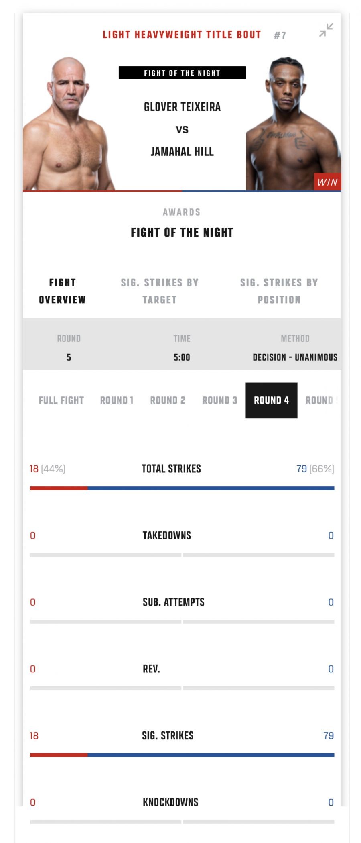View Round 3 statistics

coord(219,400)
